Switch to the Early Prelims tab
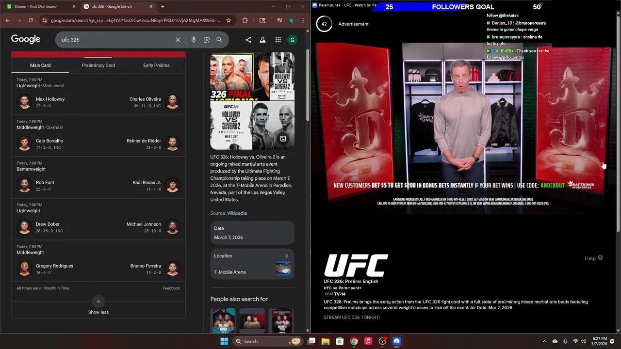The width and height of the screenshot is (621, 349). [x=156, y=65]
